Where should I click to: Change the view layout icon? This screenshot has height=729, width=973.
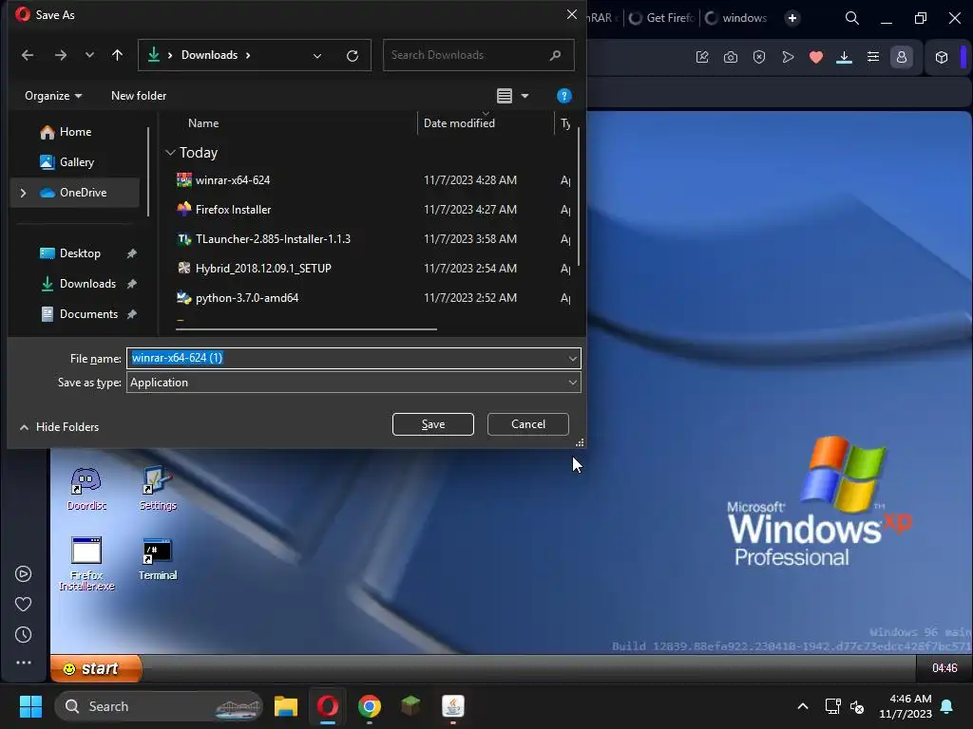505,96
